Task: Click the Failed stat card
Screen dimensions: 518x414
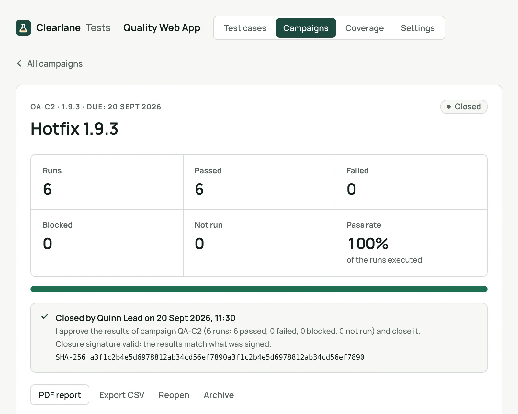Action: coord(411,182)
